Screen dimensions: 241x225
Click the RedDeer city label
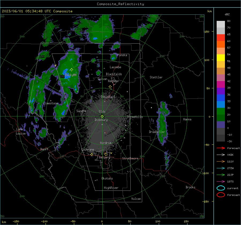114,81
